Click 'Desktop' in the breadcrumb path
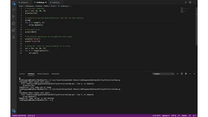This screenshot has height=117, width=208. pyautogui.click(x=39, y=6)
